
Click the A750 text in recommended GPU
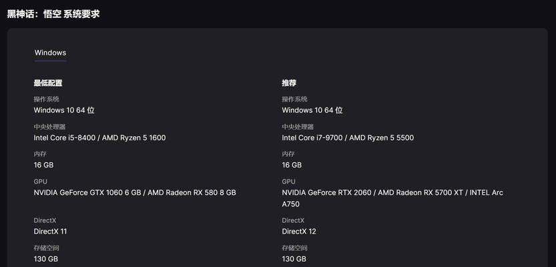291,204
